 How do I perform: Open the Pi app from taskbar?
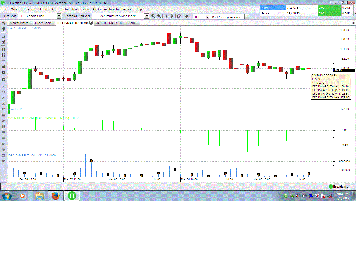point(72,196)
